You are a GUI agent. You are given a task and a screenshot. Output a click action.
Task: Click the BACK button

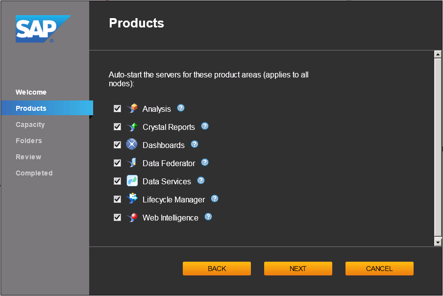[x=217, y=269]
